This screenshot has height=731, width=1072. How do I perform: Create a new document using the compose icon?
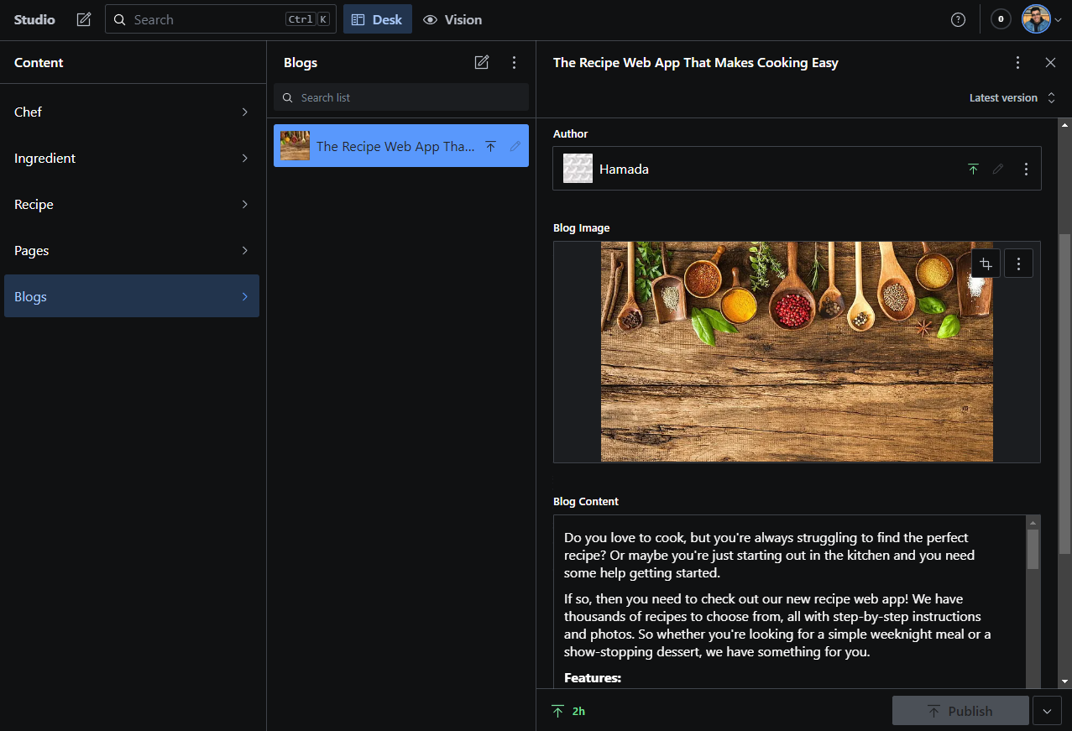pos(83,18)
